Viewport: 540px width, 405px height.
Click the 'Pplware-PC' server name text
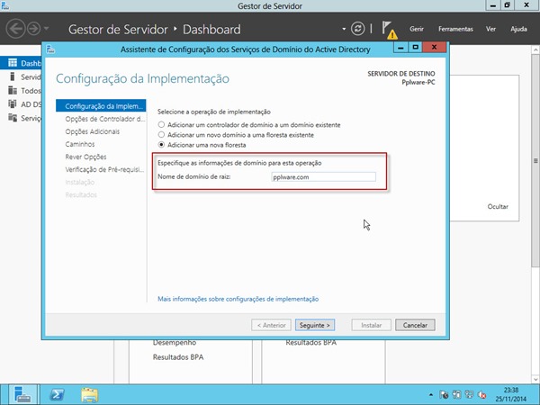[x=418, y=82]
